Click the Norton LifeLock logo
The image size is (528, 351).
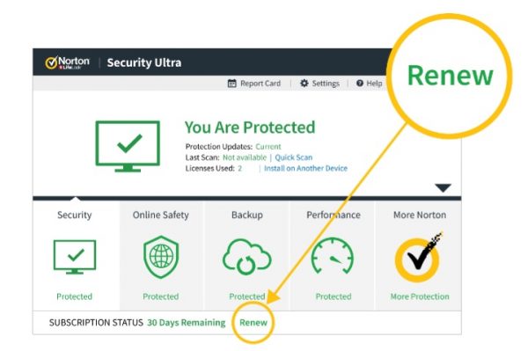(x=68, y=62)
